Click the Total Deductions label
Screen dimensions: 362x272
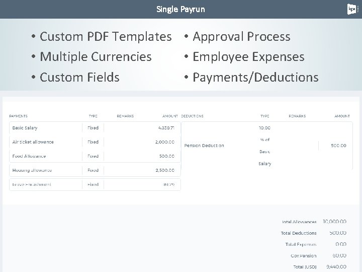299,233
